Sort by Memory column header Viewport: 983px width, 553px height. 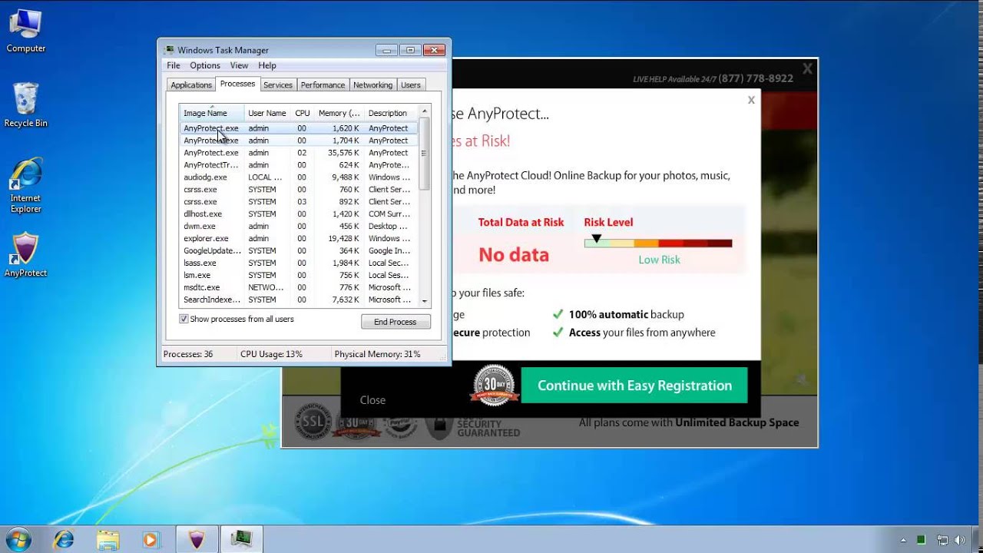(339, 113)
